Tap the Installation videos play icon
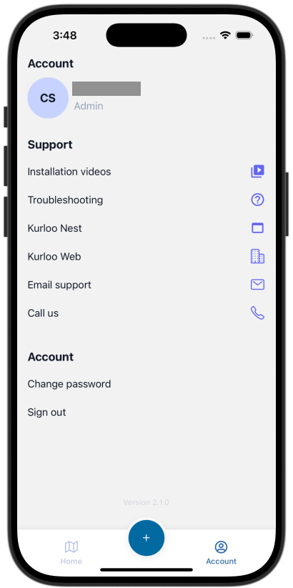This screenshot has width=293, height=588. pos(257,172)
